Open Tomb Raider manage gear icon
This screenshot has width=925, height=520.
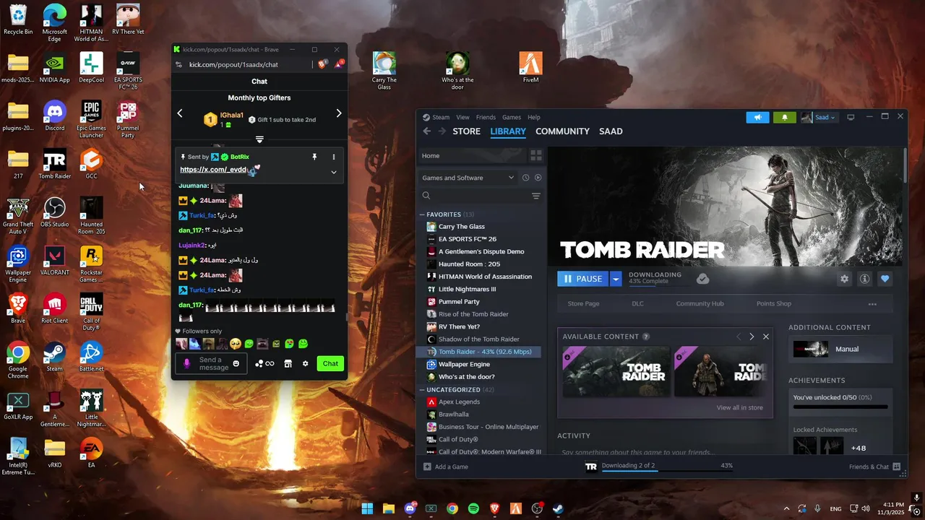[844, 279]
